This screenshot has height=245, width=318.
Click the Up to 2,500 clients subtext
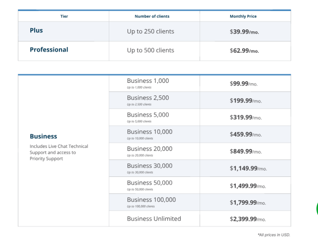[x=139, y=105]
